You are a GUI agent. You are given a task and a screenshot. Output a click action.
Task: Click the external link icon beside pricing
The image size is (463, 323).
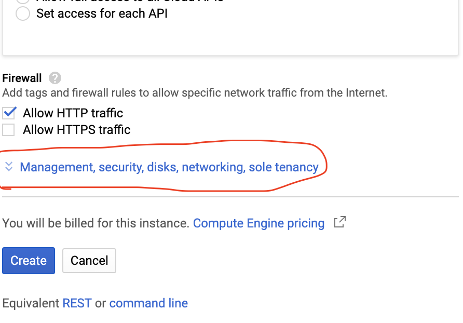pyautogui.click(x=339, y=223)
